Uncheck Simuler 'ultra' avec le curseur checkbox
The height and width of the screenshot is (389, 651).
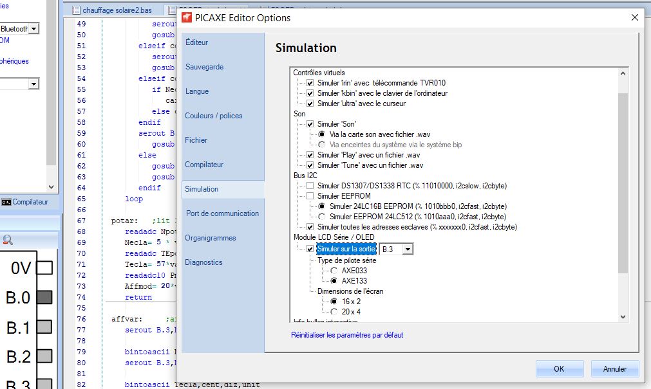(310, 104)
